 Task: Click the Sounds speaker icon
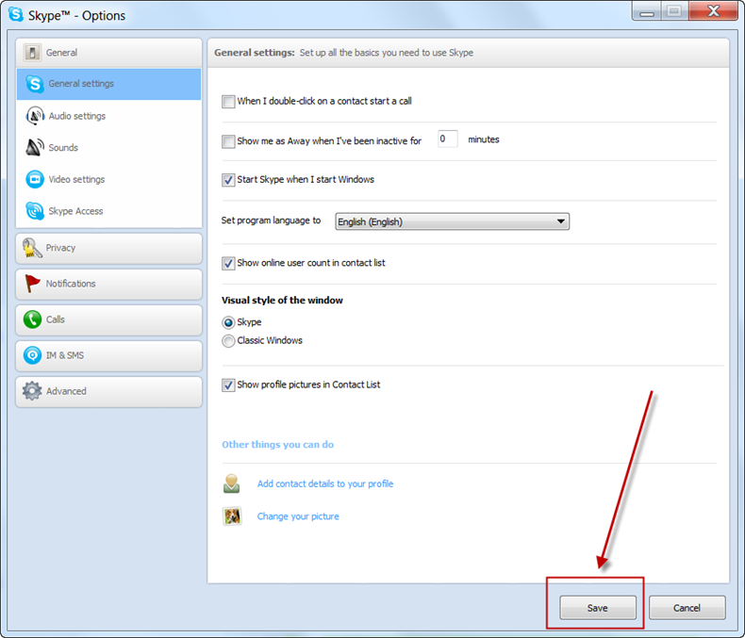[x=35, y=148]
